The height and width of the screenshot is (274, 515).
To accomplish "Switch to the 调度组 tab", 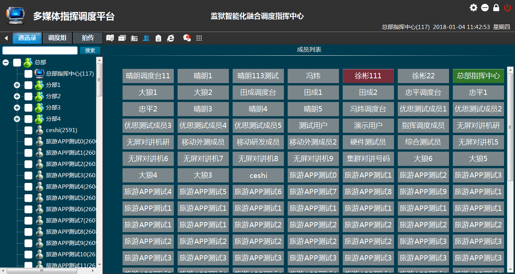I will (57, 38).
